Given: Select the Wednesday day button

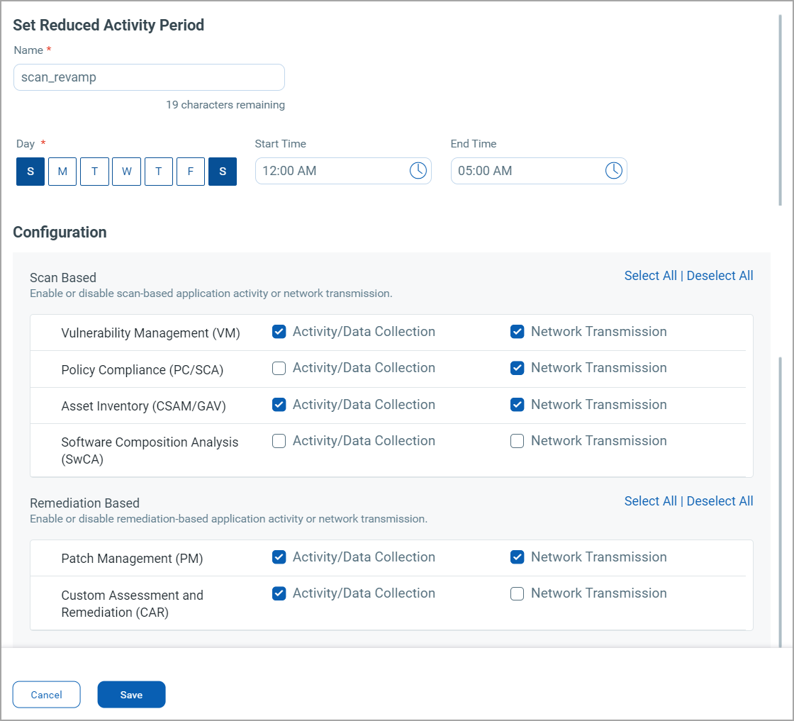Looking at the screenshot, I should [x=126, y=172].
